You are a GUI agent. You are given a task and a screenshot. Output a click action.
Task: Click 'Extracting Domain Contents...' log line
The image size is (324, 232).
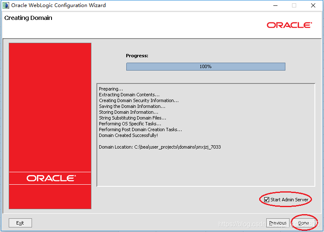pyautogui.click(x=129, y=95)
